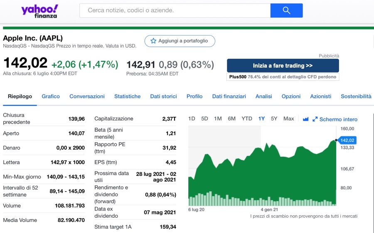Viewport: 374px width, 233px height.
Task: Click the 142,02 price marker on chart
Action: (x=347, y=140)
